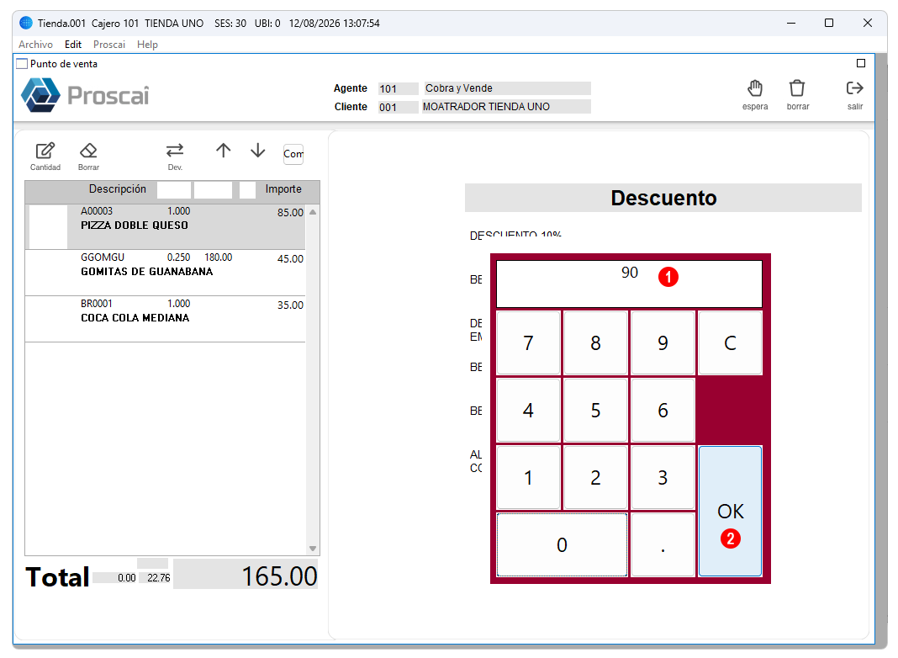The width and height of the screenshot is (898, 658).
Task: Click item code GGOMGU
Action: [103, 257]
